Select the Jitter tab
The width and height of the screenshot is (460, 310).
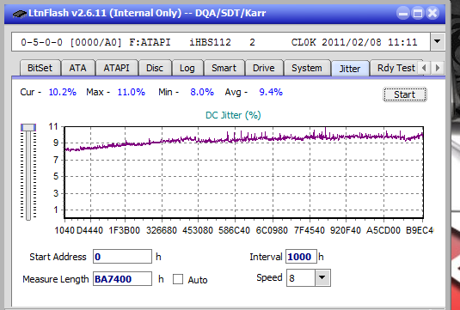point(350,69)
